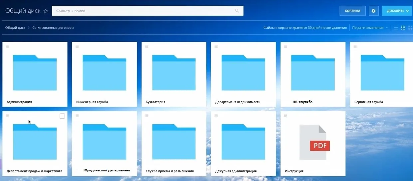Open the По дате изменения sort dropdown
This screenshot has width=413, height=181.
370,28
